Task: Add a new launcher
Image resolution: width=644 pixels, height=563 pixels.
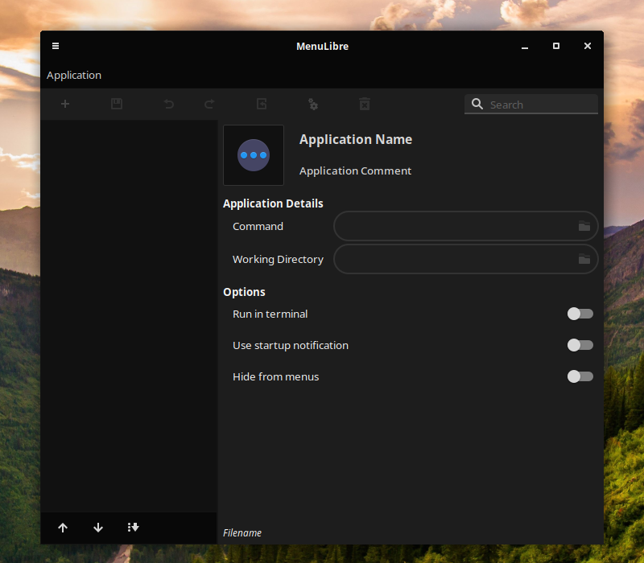Action: click(x=64, y=104)
